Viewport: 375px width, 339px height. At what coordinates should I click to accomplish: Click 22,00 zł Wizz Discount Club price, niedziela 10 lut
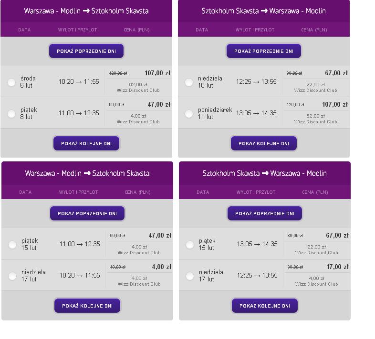(x=315, y=88)
